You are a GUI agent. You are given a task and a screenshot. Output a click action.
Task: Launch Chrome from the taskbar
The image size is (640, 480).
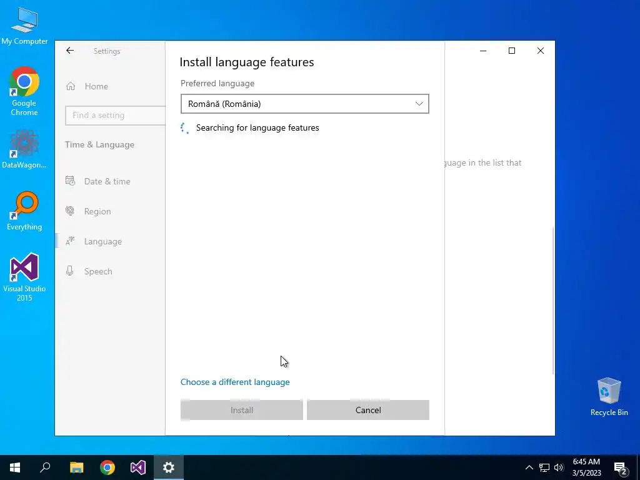107,467
